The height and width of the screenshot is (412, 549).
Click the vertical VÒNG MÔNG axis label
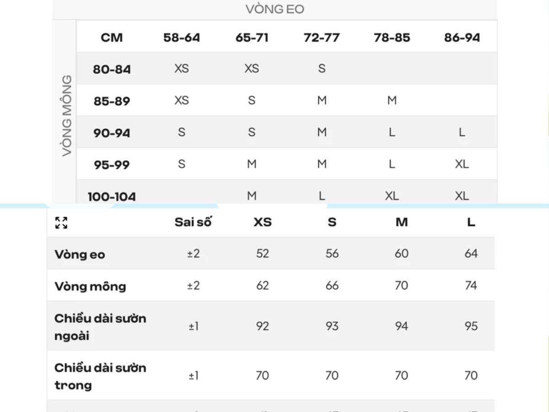(x=67, y=115)
